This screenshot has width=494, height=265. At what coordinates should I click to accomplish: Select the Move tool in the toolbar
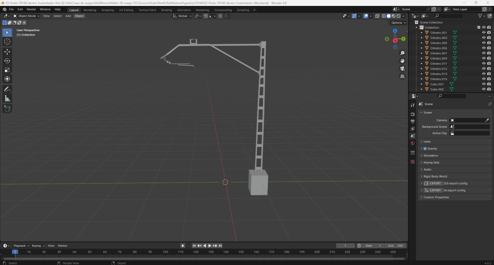(7, 51)
